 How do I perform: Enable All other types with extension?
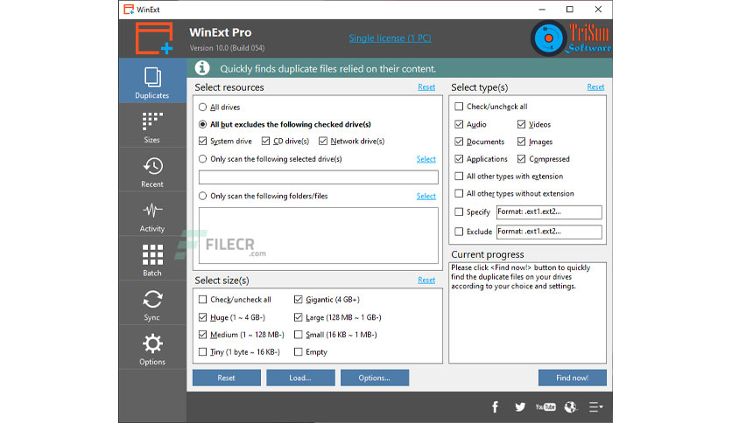pyautogui.click(x=459, y=176)
